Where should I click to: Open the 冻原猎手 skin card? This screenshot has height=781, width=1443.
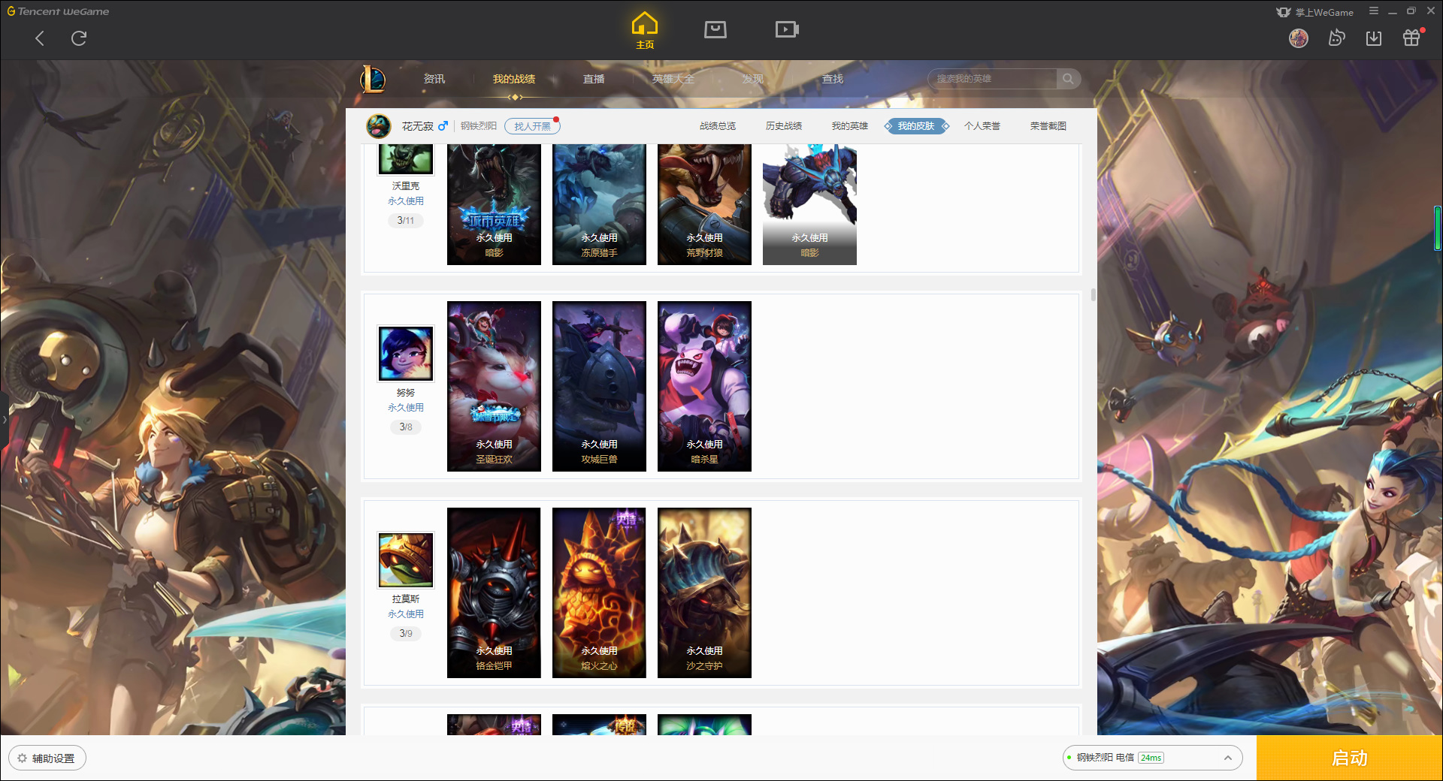tap(599, 204)
